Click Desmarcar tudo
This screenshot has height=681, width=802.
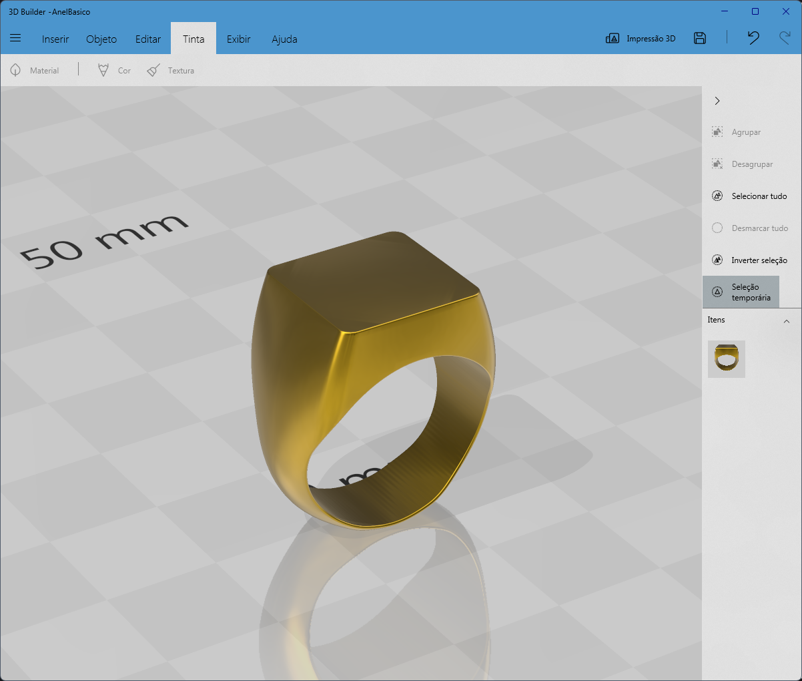point(749,228)
